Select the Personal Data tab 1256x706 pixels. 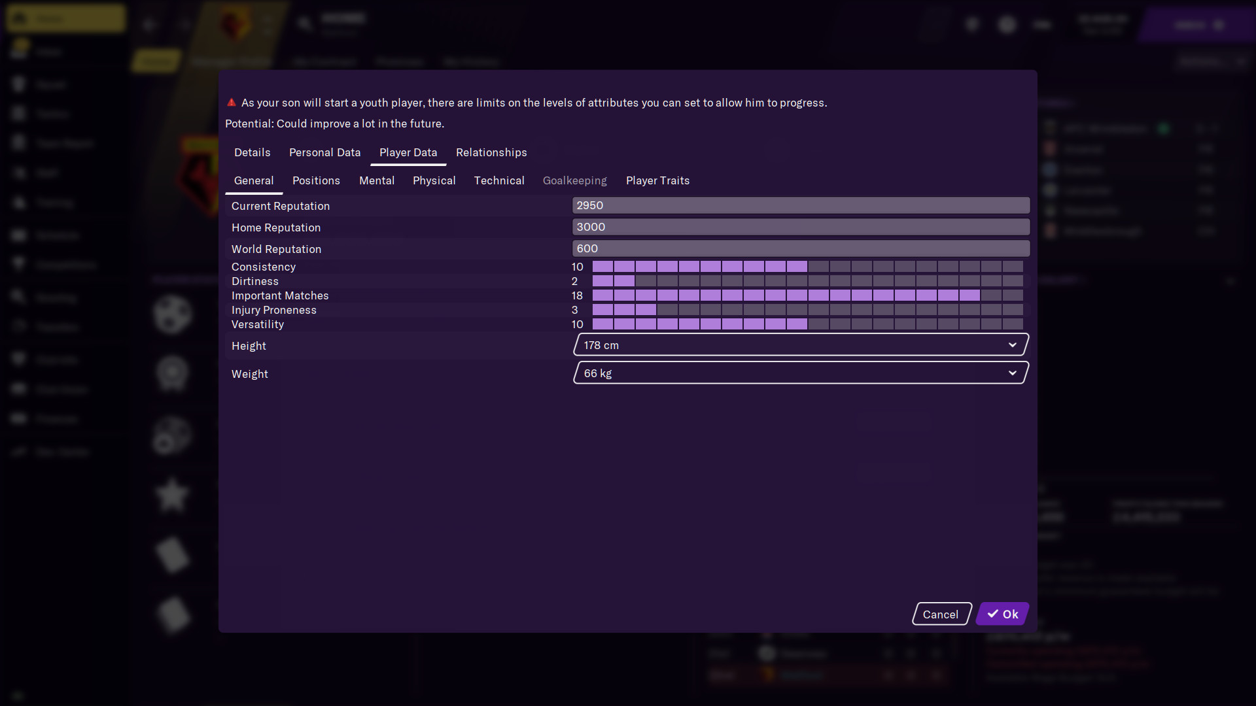point(324,152)
